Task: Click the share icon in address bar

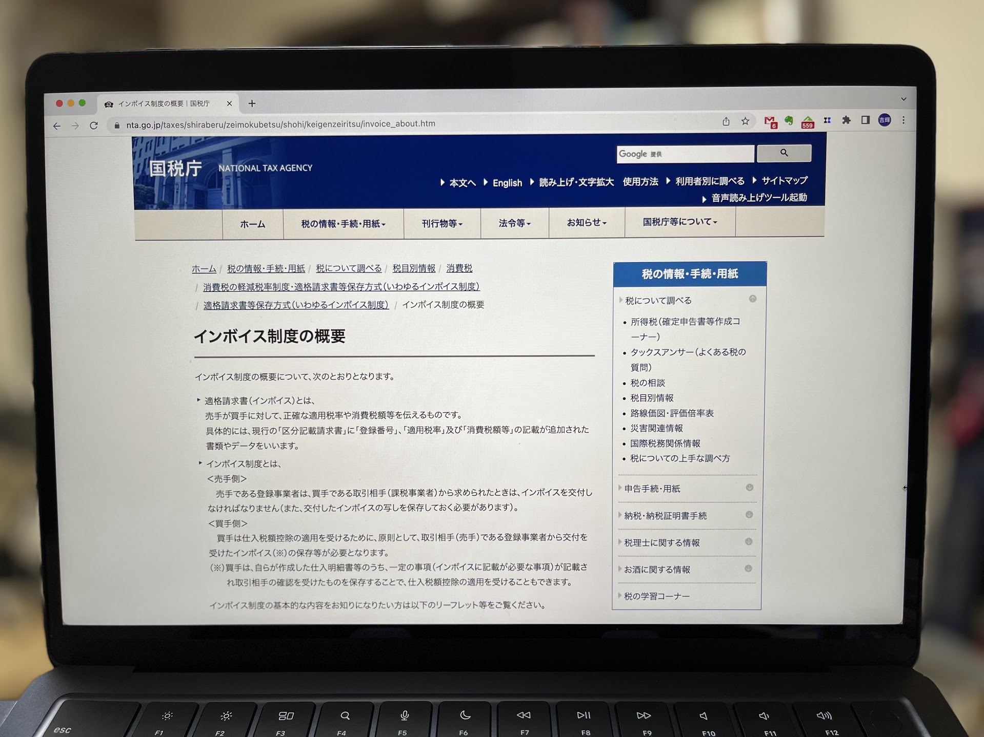Action: [x=726, y=121]
